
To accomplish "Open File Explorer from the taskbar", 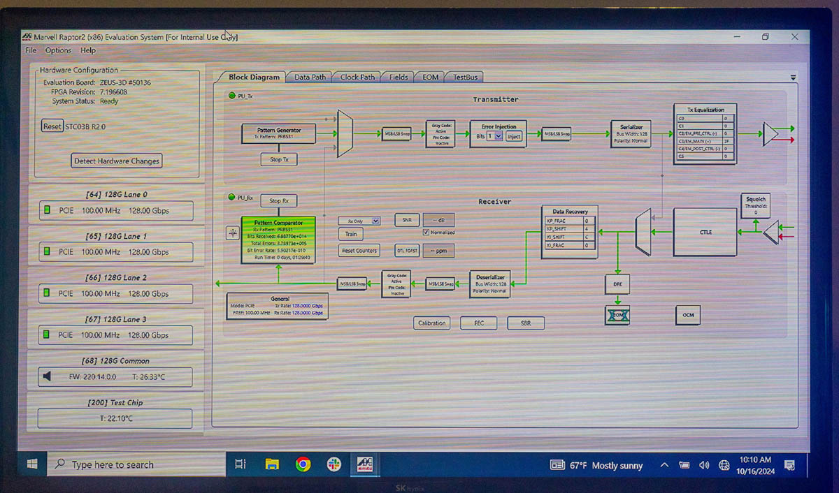I will click(x=272, y=464).
